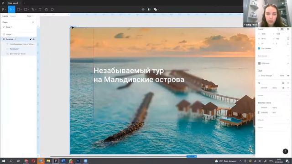Image resolution: width=292 pixels, height=164 pixels.
Task: Select the Text tool
Action: click(x=40, y=9)
